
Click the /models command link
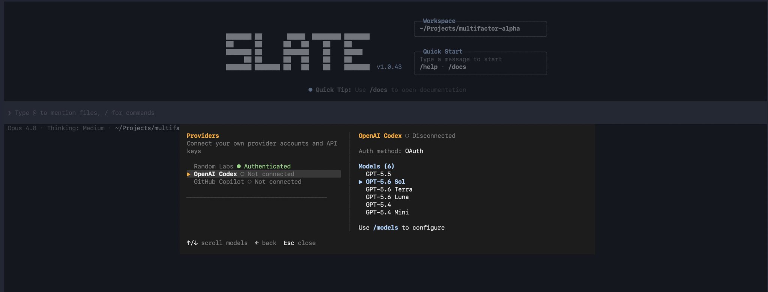click(x=385, y=228)
